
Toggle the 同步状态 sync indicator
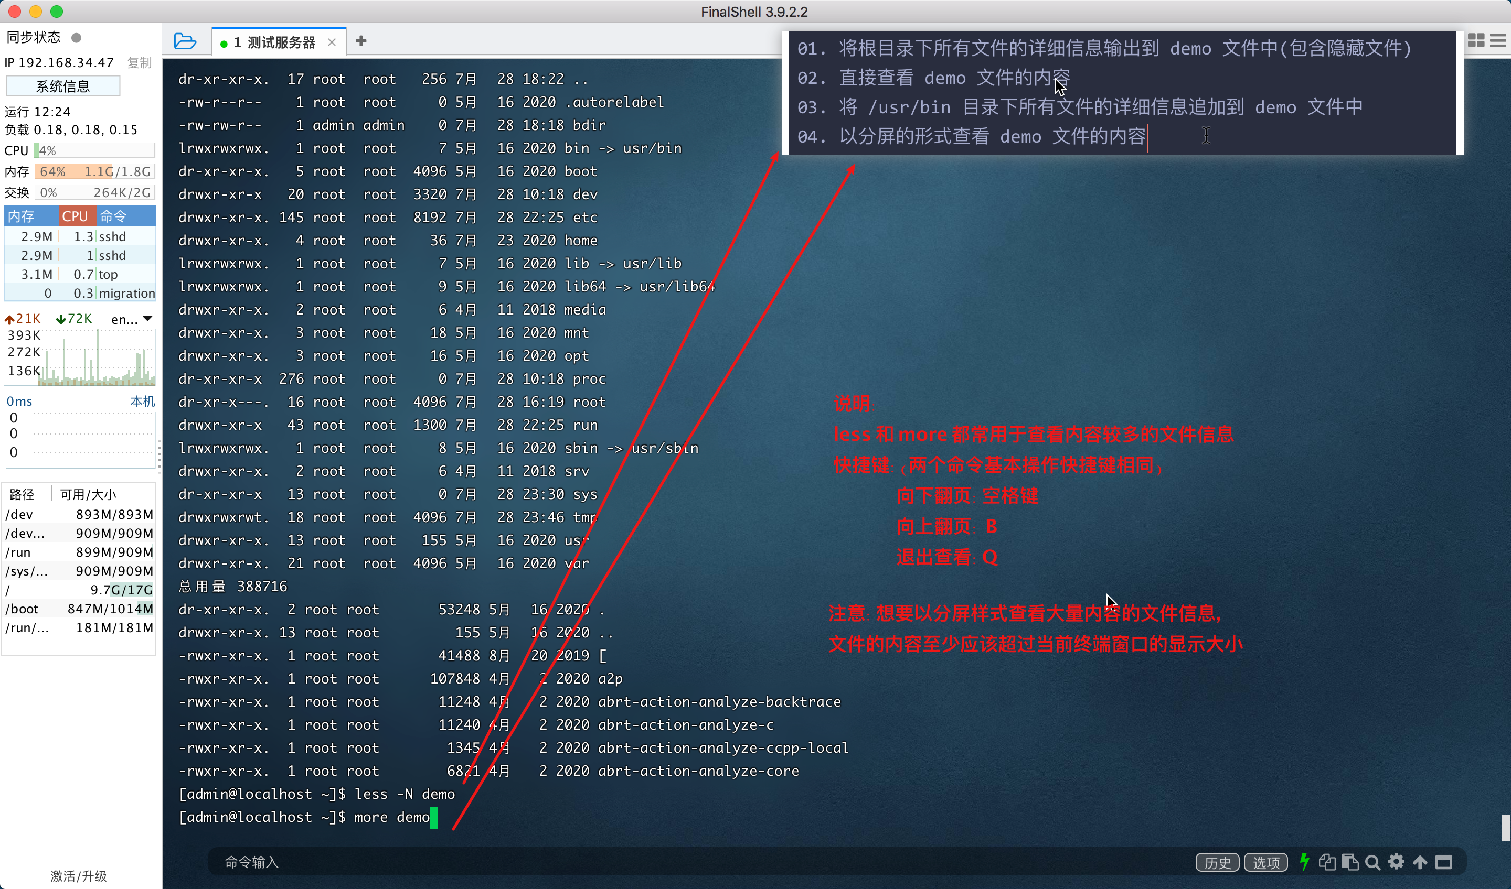pos(76,38)
